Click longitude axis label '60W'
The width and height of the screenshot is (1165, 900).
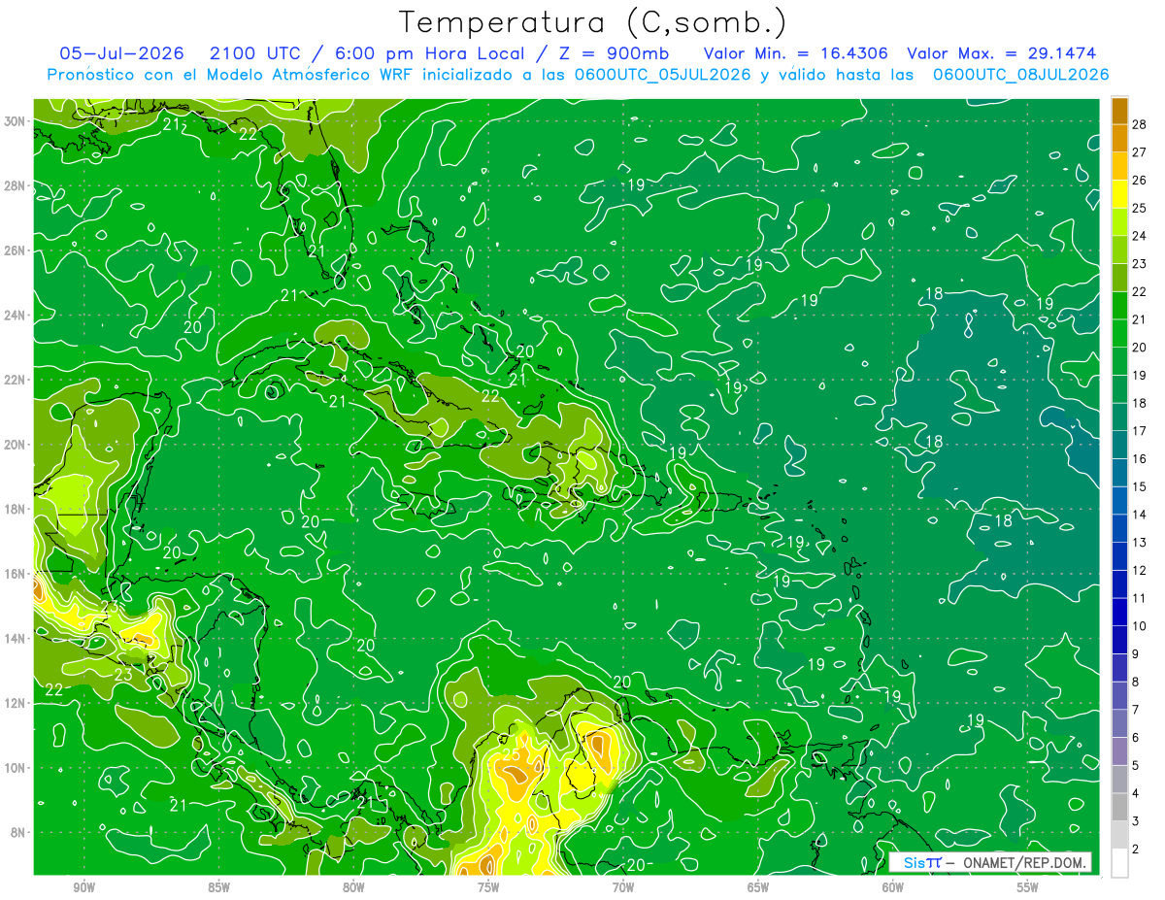[893, 887]
